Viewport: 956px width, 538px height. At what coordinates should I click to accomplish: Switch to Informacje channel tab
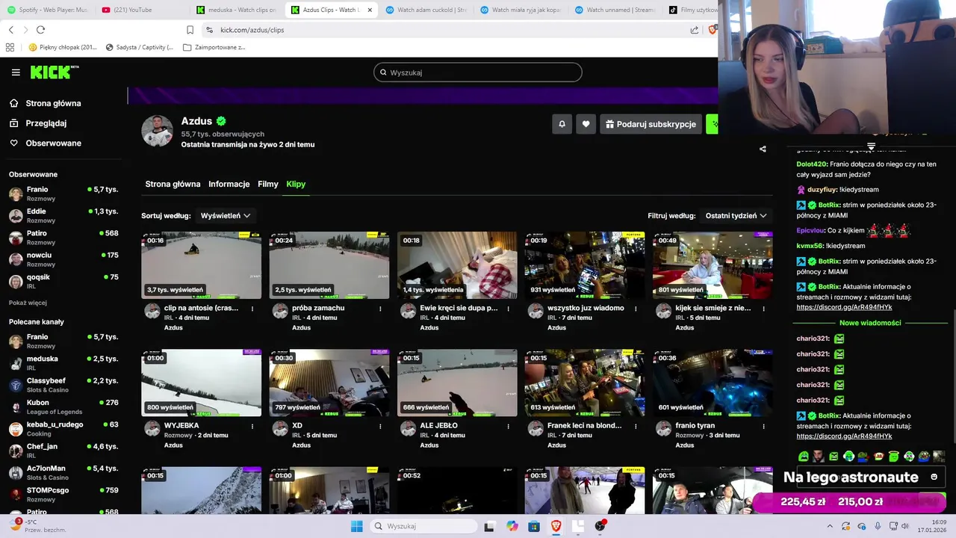click(x=229, y=184)
